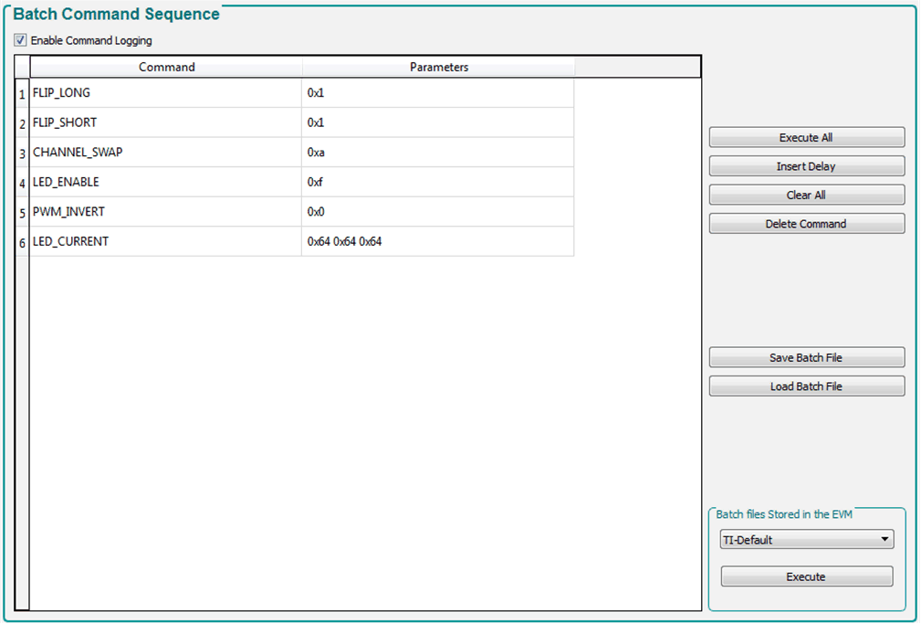Select row number 4 header
The width and height of the screenshot is (921, 624).
22,183
